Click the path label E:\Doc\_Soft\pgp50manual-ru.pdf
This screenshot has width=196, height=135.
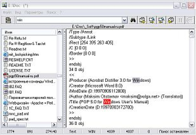[98, 26]
